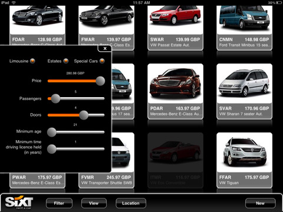The image size is (283, 212).
Task: Select the SWAR VW Passat Estate car
Action: 175,28
